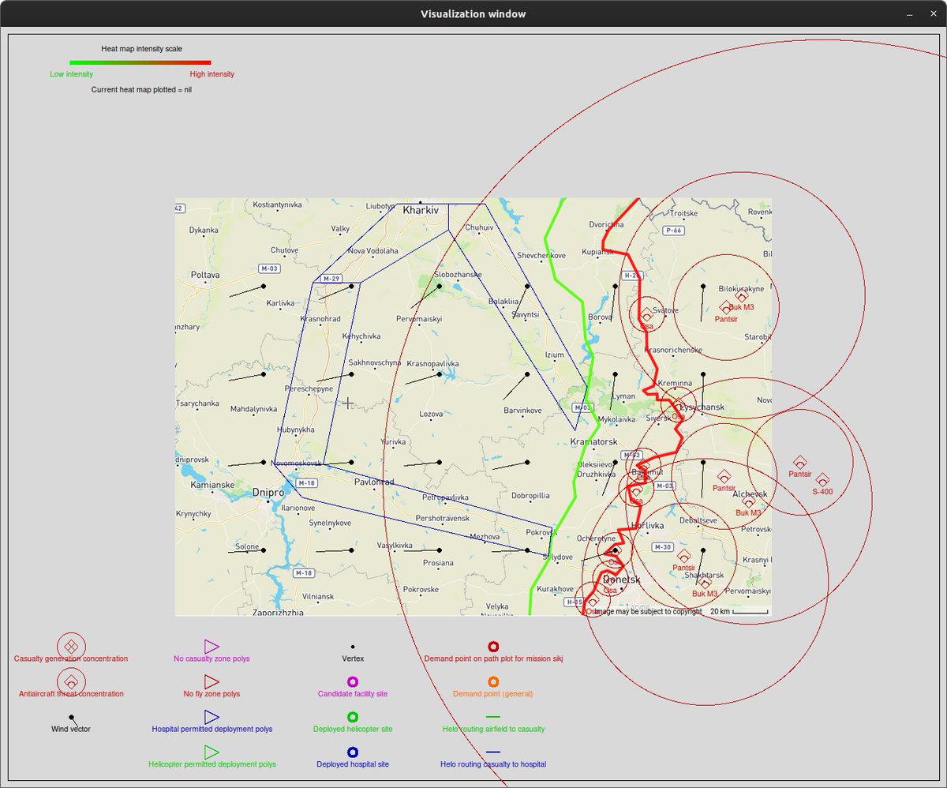Click the Pantsir marker beside S-400
Image resolution: width=947 pixels, height=788 pixels.
pos(799,461)
